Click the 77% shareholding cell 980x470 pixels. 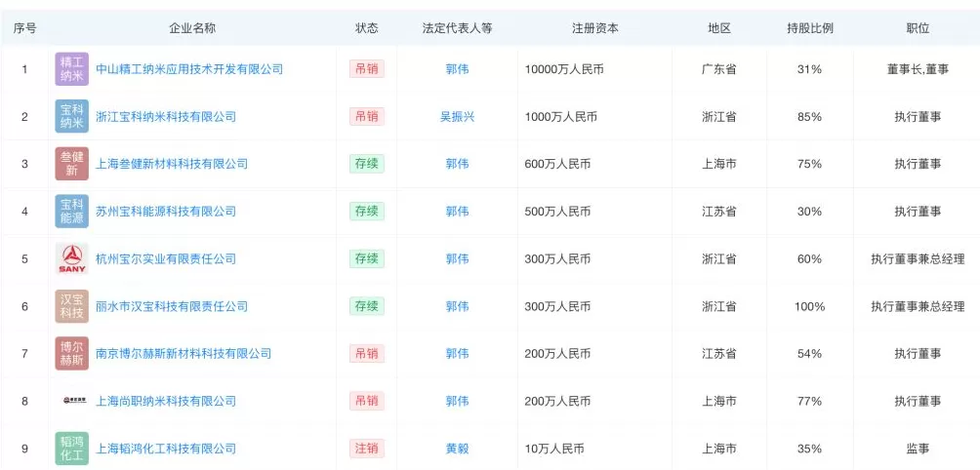tap(810, 402)
